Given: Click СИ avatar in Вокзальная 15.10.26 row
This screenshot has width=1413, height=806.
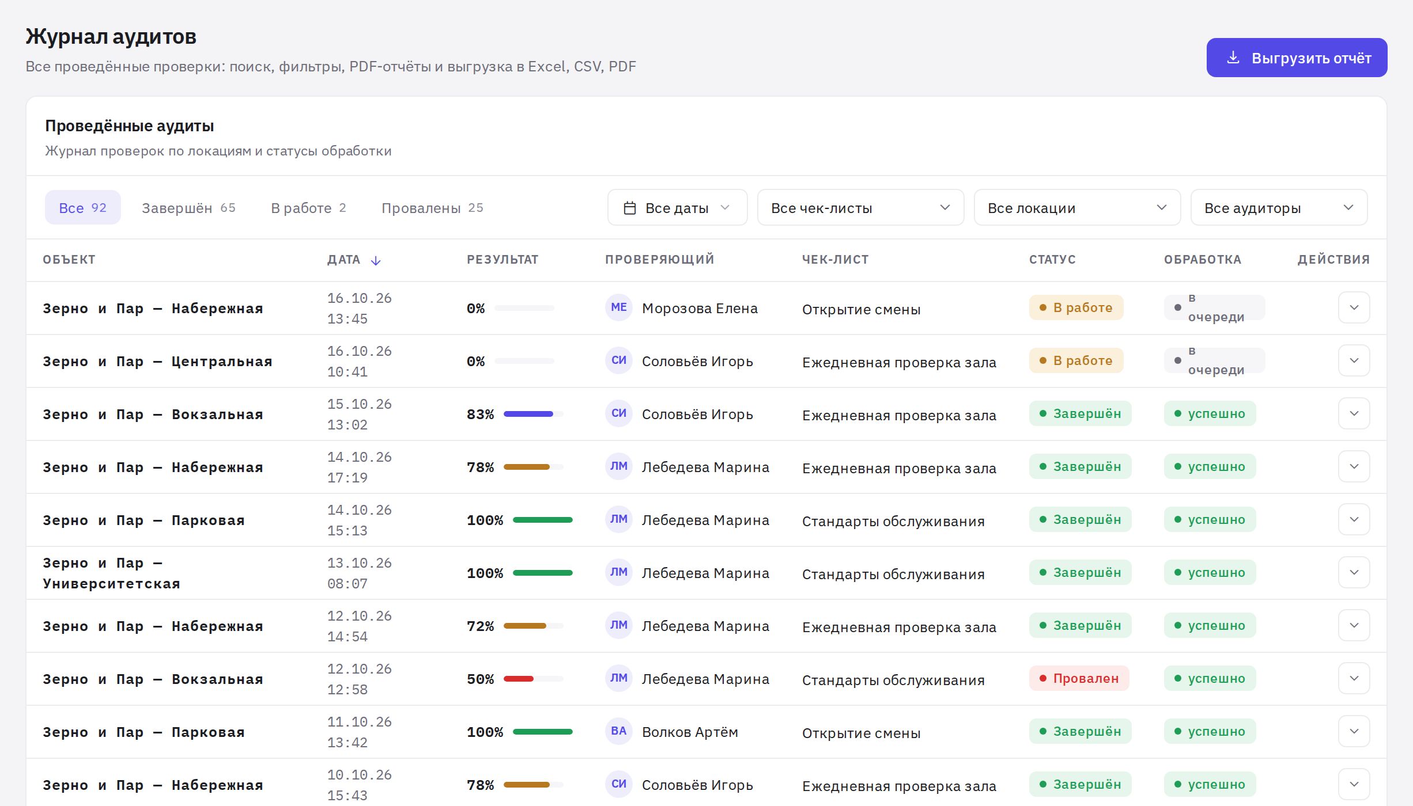Looking at the screenshot, I should click(619, 413).
